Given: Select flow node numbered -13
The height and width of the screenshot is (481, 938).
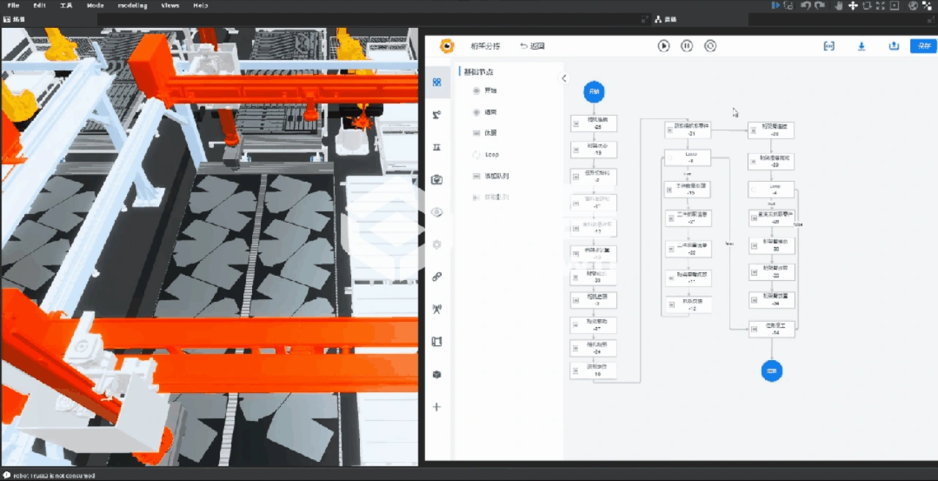Looking at the screenshot, I should [594, 150].
